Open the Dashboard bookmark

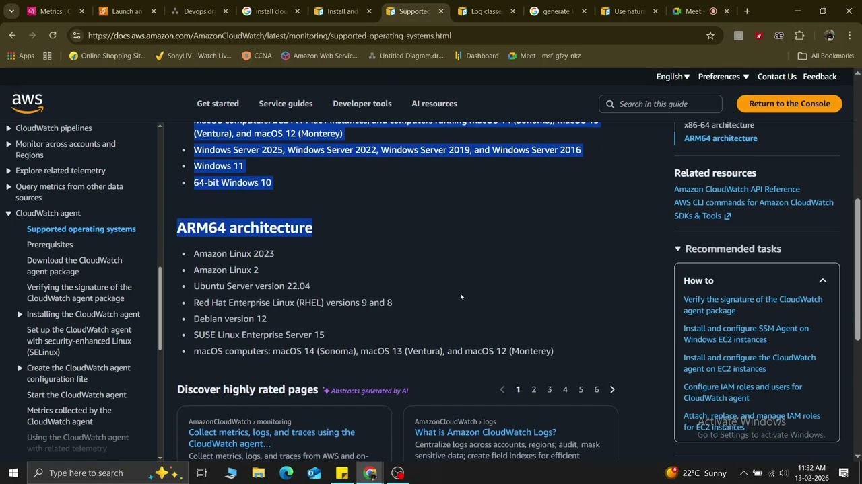[x=477, y=56]
